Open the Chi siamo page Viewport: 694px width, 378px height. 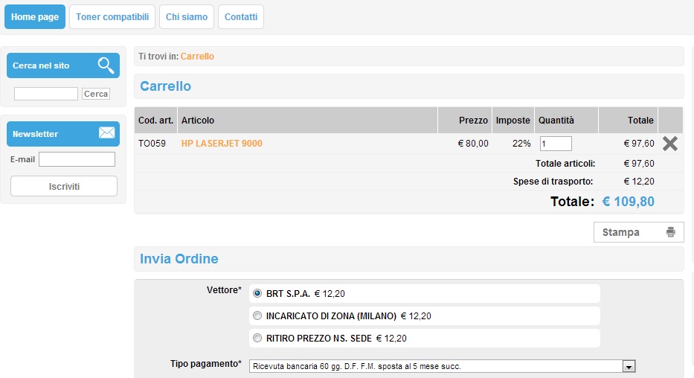(x=187, y=17)
